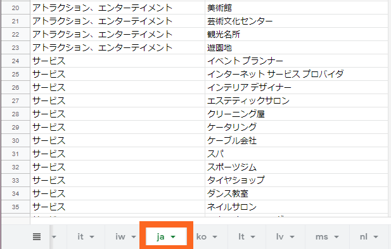Switch to the it sheet tab
Image resolution: width=391 pixels, height=249 pixels.
pyautogui.click(x=86, y=236)
